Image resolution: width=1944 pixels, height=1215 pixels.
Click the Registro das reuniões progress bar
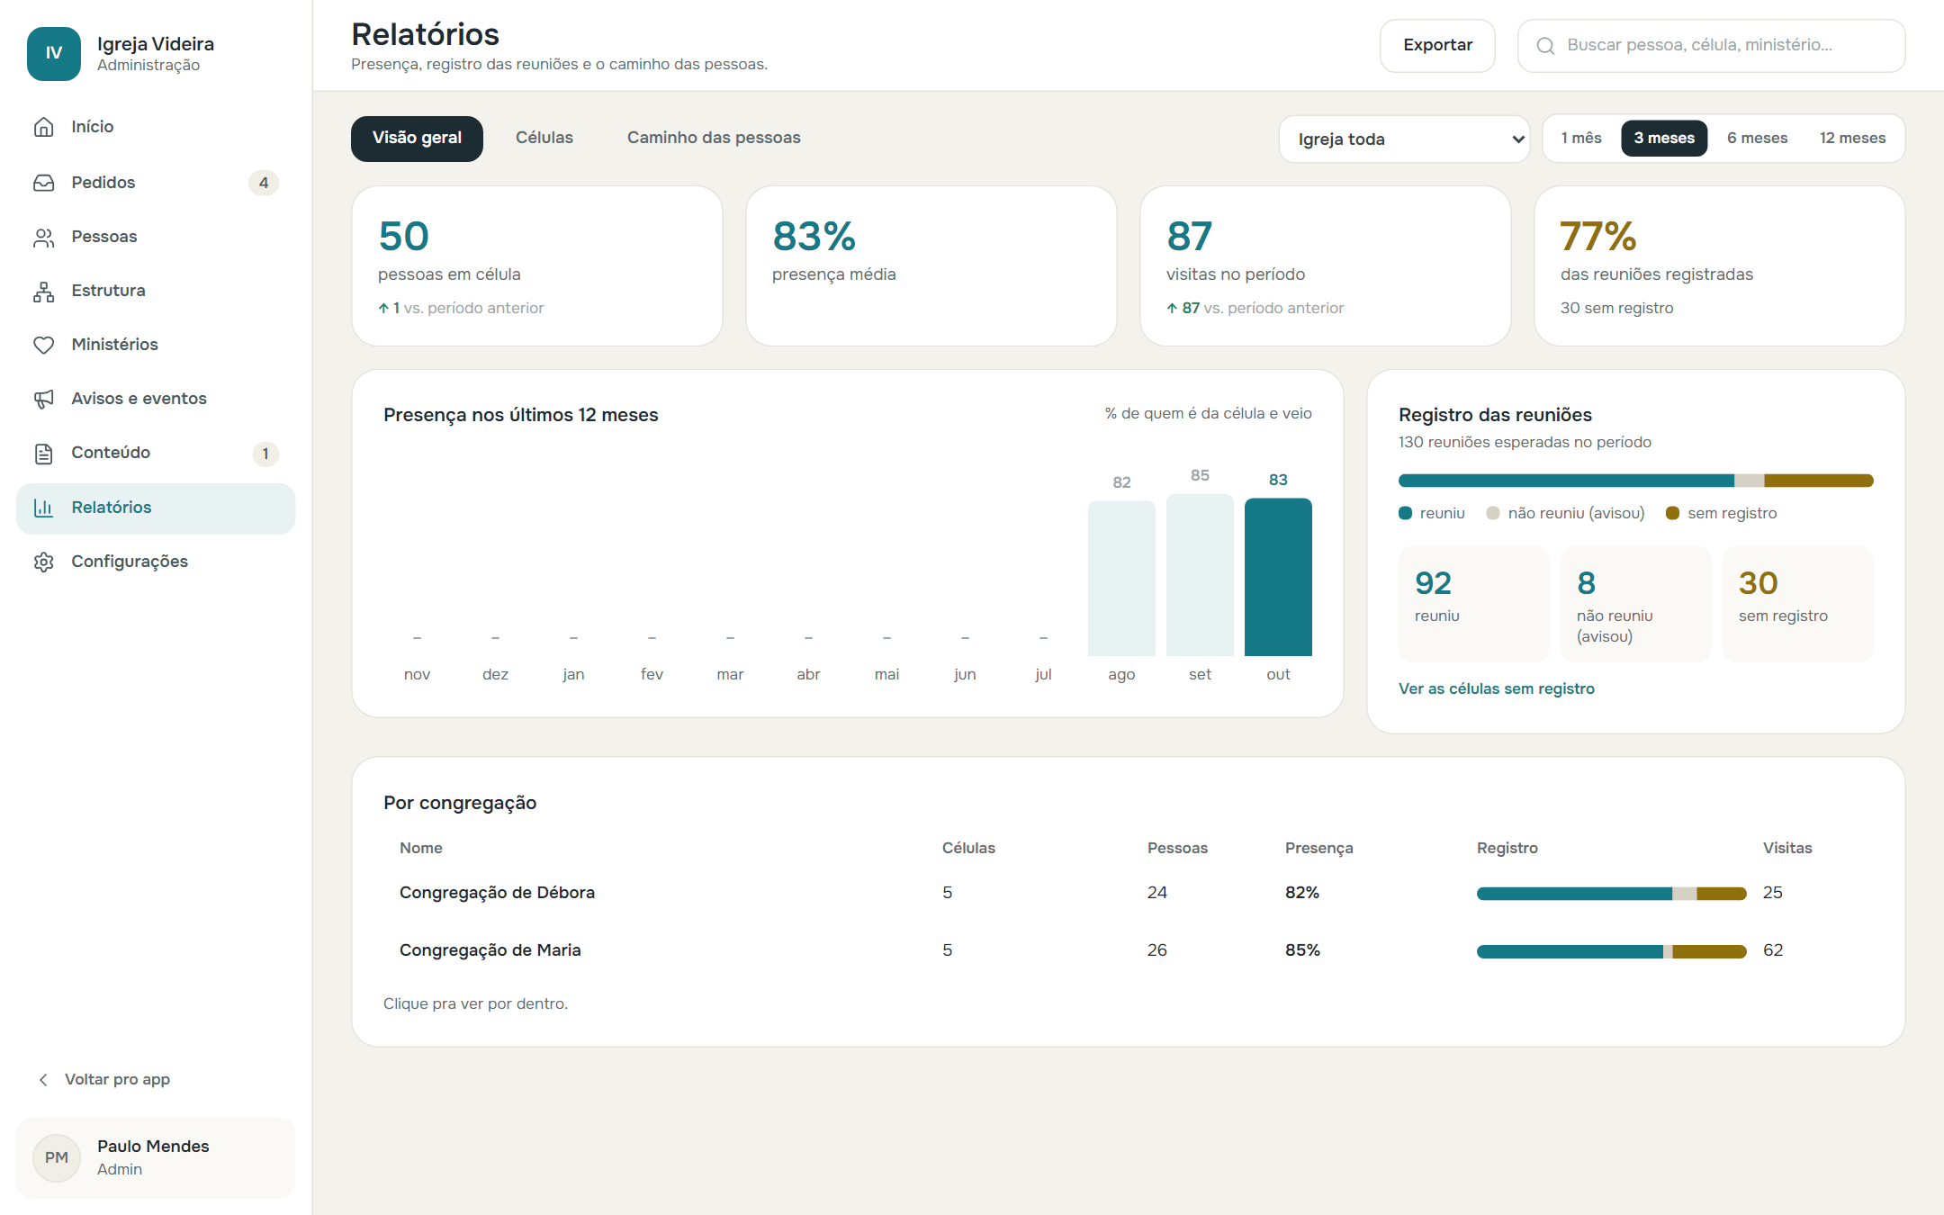click(1635, 481)
